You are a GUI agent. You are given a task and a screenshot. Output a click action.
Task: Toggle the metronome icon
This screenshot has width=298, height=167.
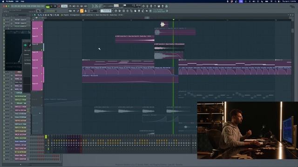click(70, 6)
